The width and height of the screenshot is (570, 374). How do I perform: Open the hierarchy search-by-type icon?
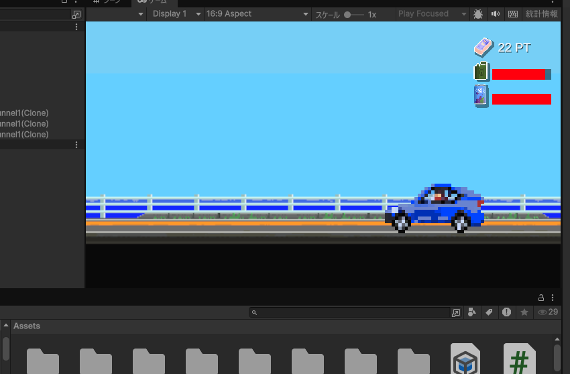(x=76, y=15)
